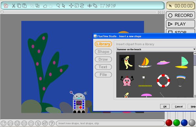
Task: Click the mirror flip shape icon
Action: click(90, 6)
